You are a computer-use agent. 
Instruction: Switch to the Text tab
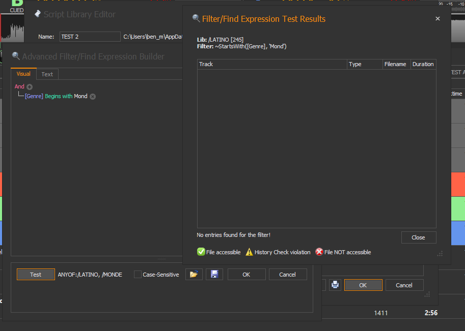pos(47,74)
